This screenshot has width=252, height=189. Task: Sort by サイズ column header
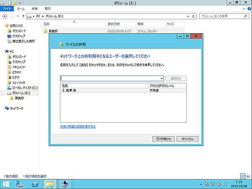pos(175,24)
